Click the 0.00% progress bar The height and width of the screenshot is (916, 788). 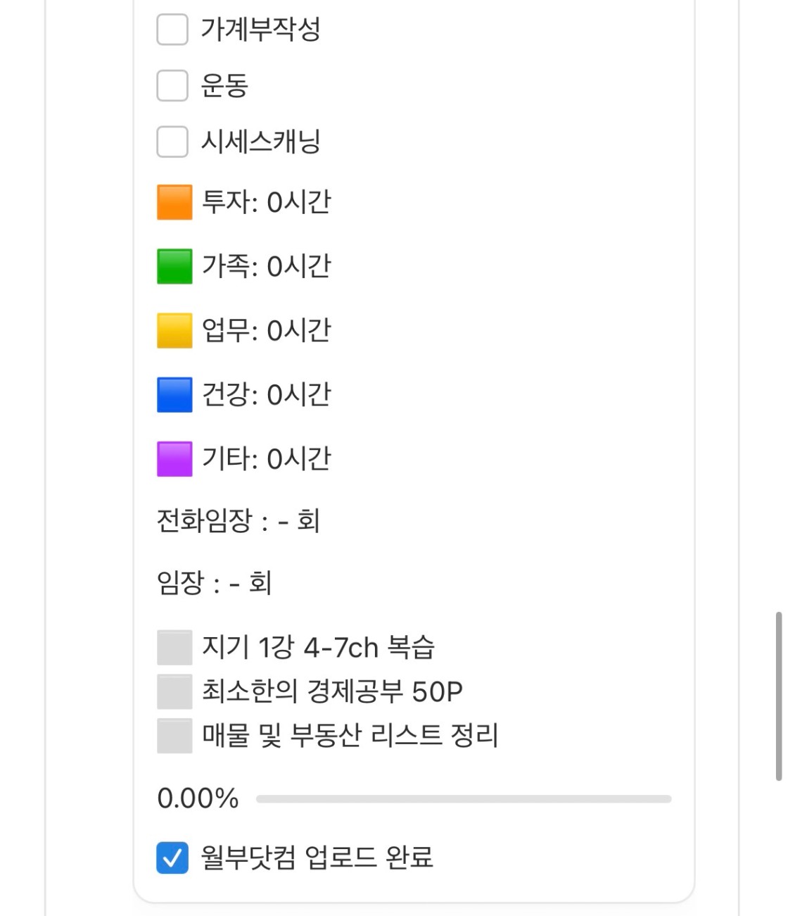464,799
